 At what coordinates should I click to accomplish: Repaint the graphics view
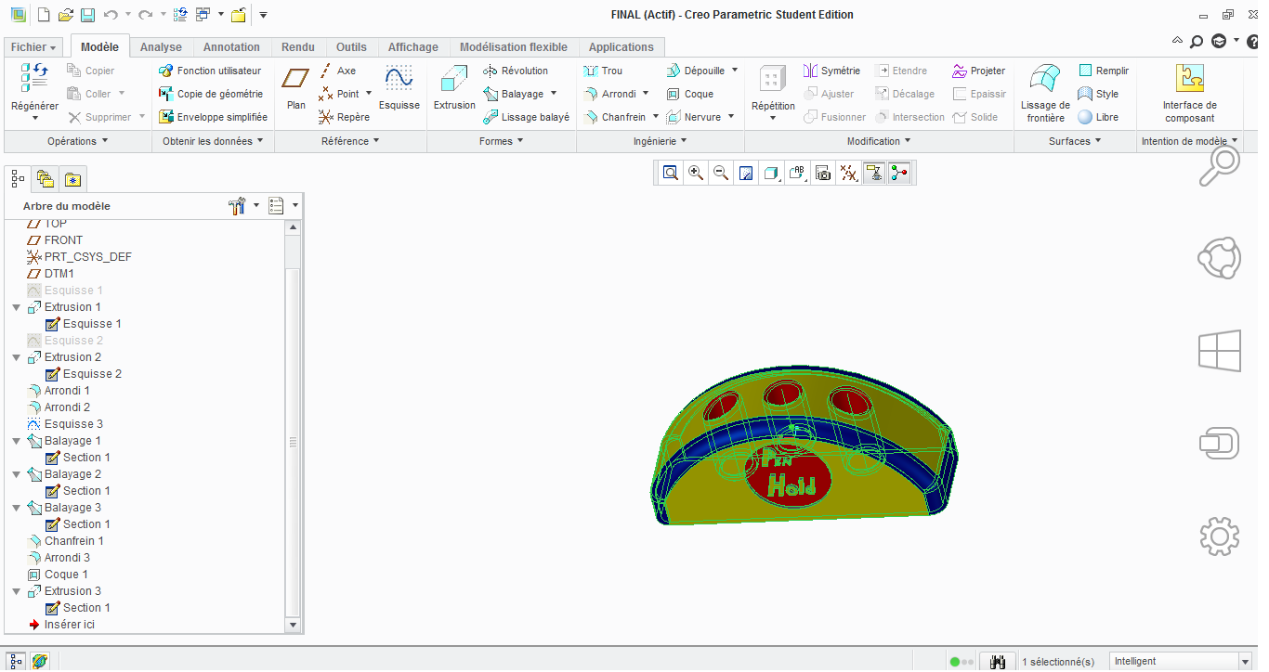pyautogui.click(x=745, y=173)
